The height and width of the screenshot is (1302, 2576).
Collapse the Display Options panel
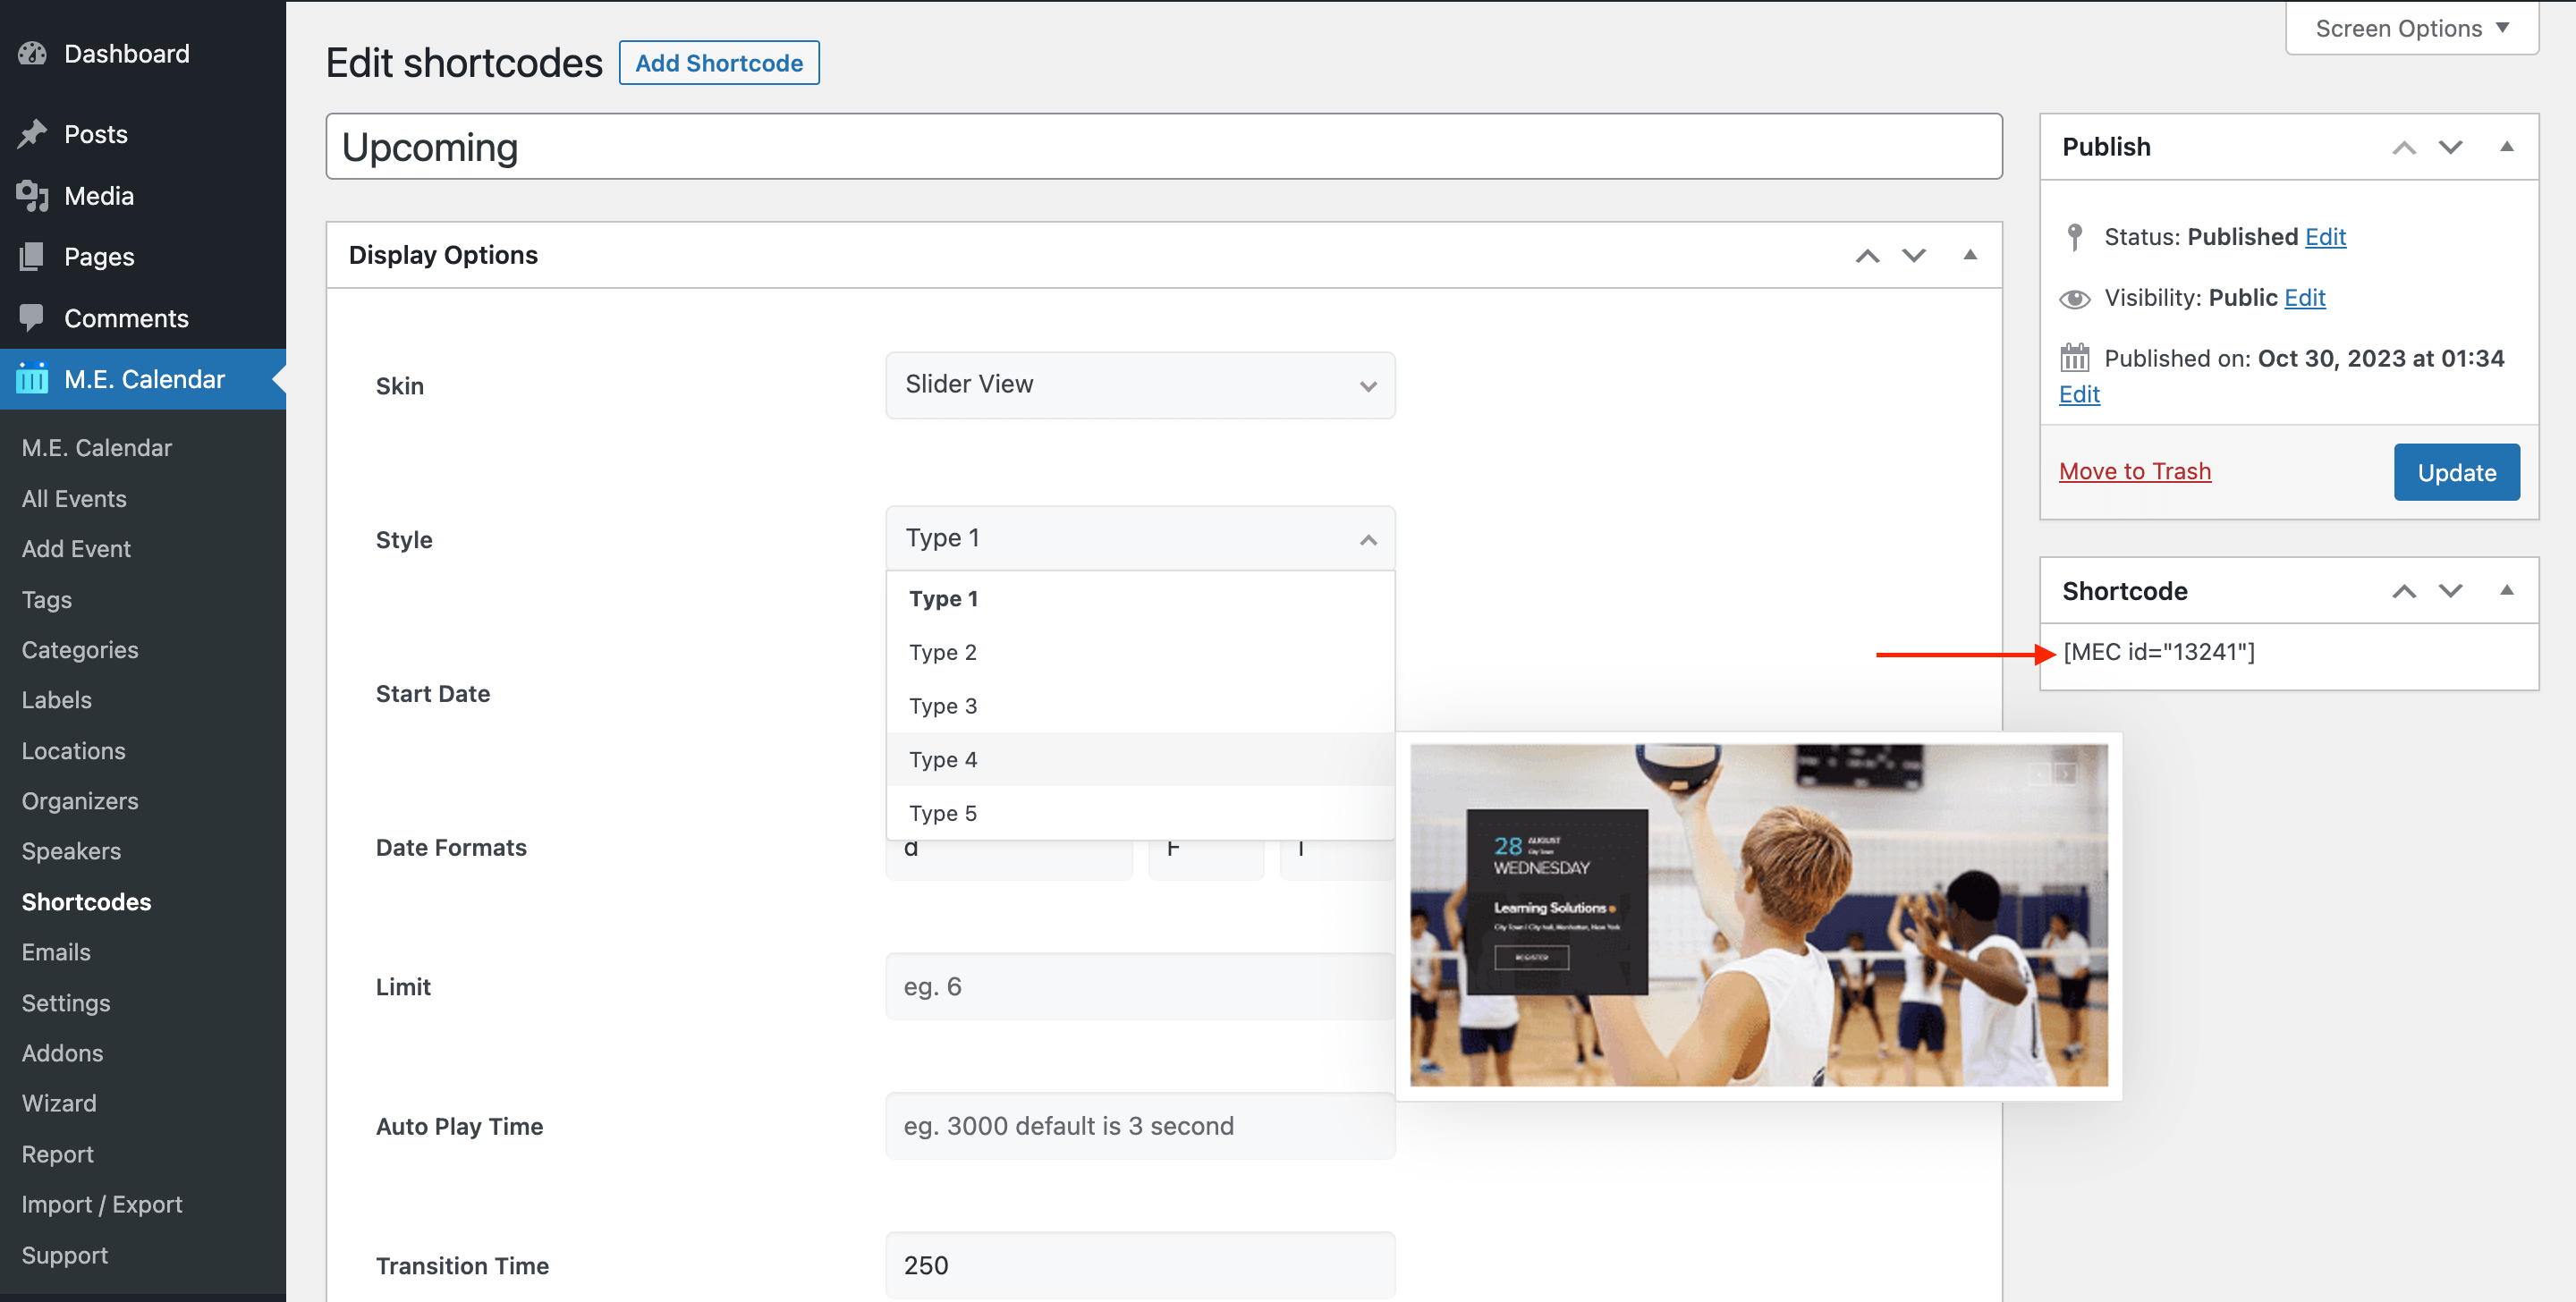tap(1969, 256)
